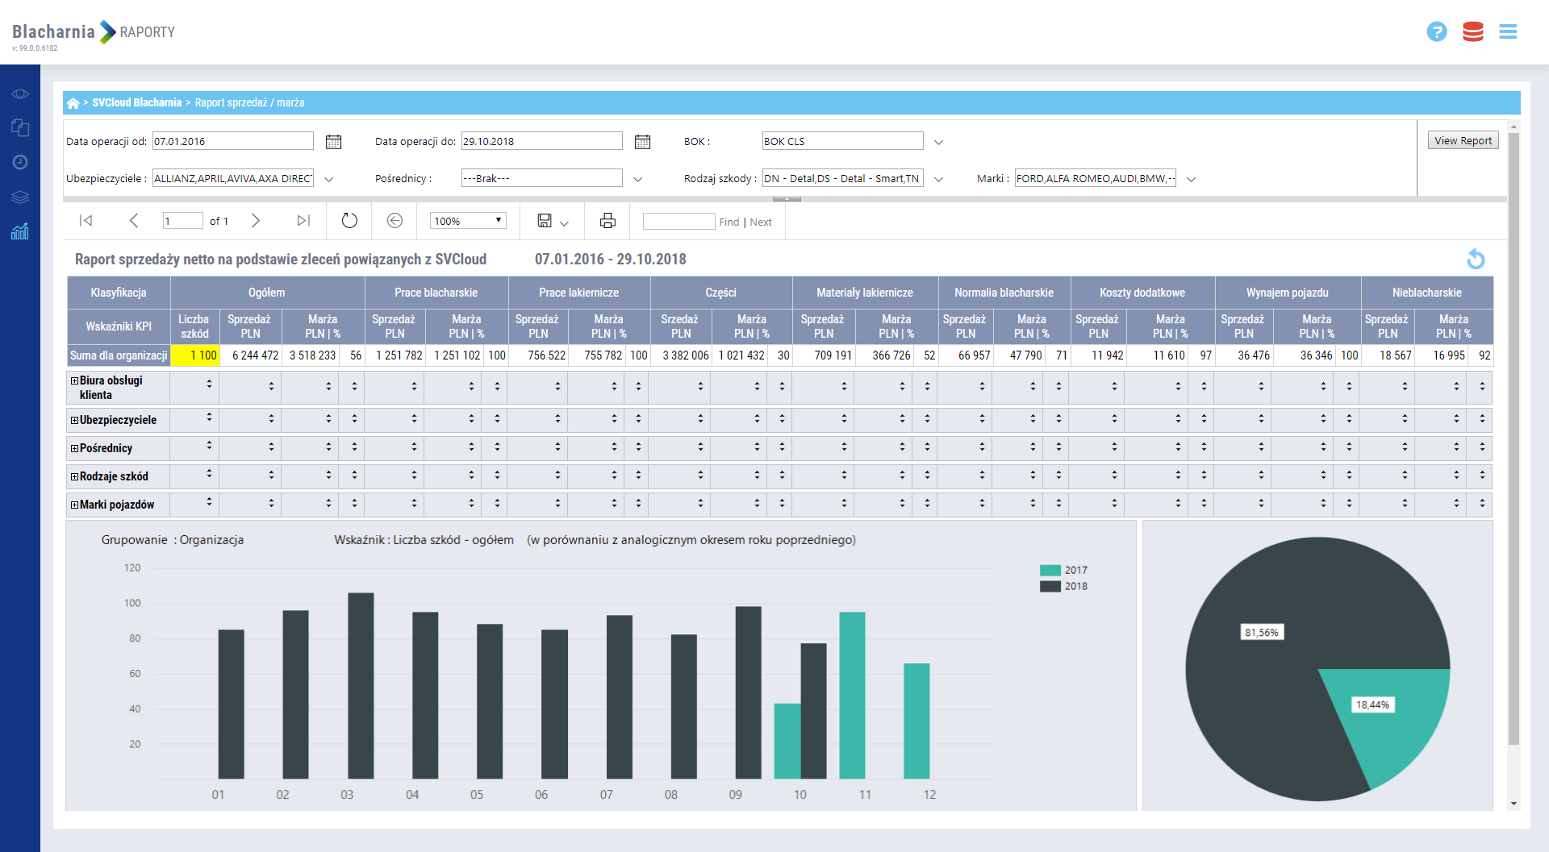Expand the Marki pojazdów row
Image resolution: width=1549 pixels, height=852 pixels.
pos(74,505)
